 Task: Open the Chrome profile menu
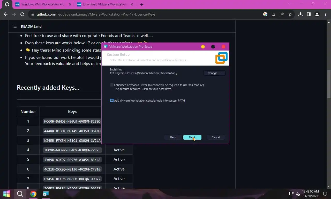[317, 14]
